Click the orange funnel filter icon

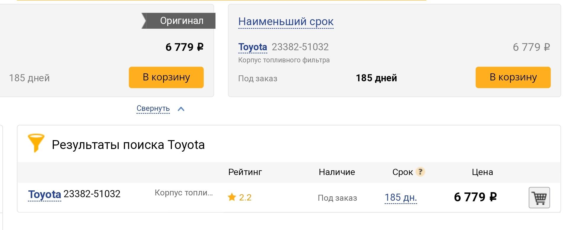[x=36, y=143]
